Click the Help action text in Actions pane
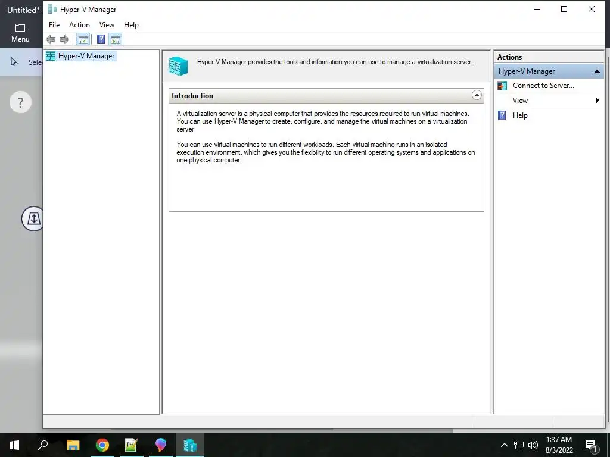This screenshot has width=610, height=457. tap(520, 115)
